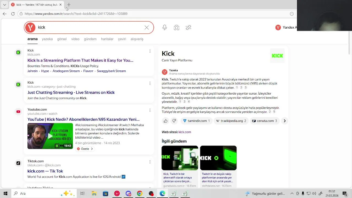Screen dimensions: 352x198
Task: Open weather widget 'Yağmurlu günler'
Action: (265, 194)
